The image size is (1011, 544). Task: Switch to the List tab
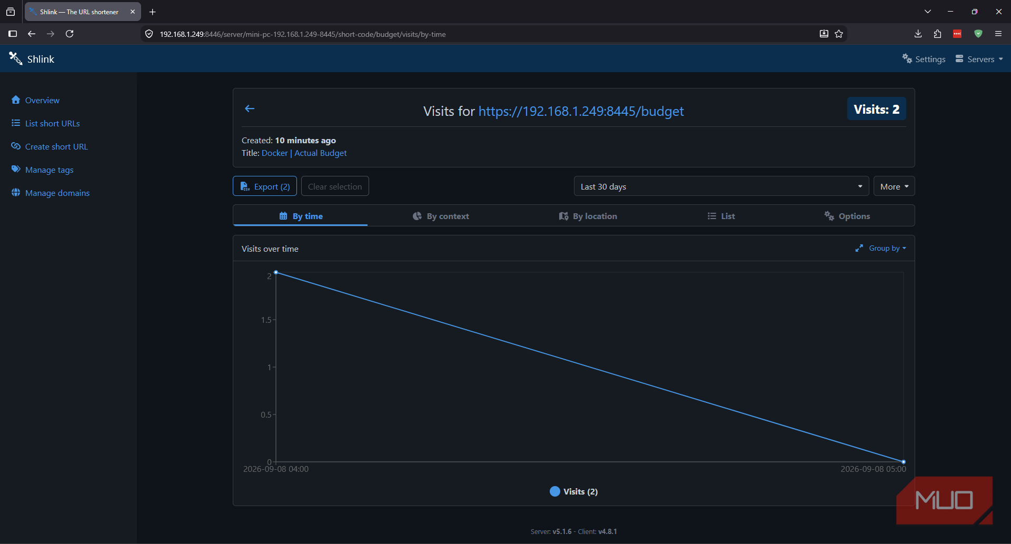[x=721, y=216]
